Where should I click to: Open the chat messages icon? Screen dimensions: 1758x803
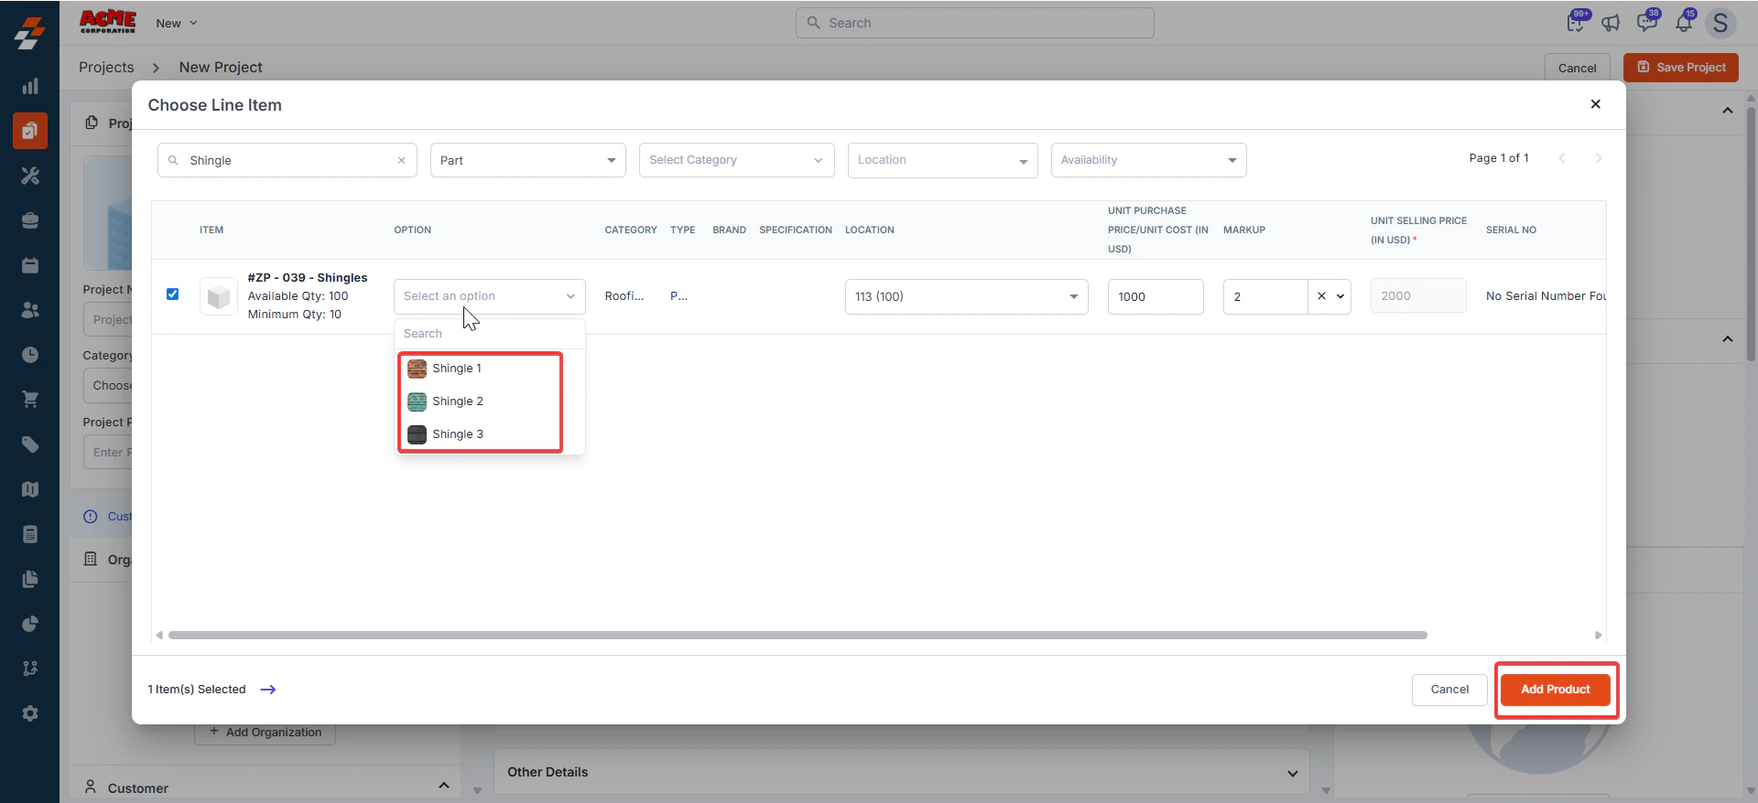tap(1647, 22)
